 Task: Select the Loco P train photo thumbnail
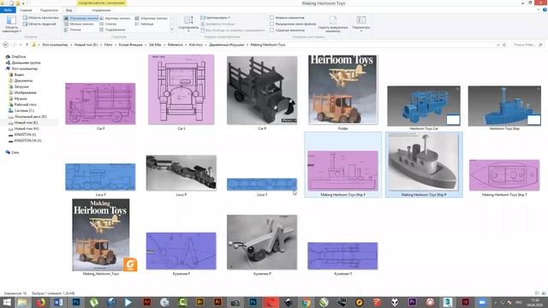pyautogui.click(x=181, y=173)
